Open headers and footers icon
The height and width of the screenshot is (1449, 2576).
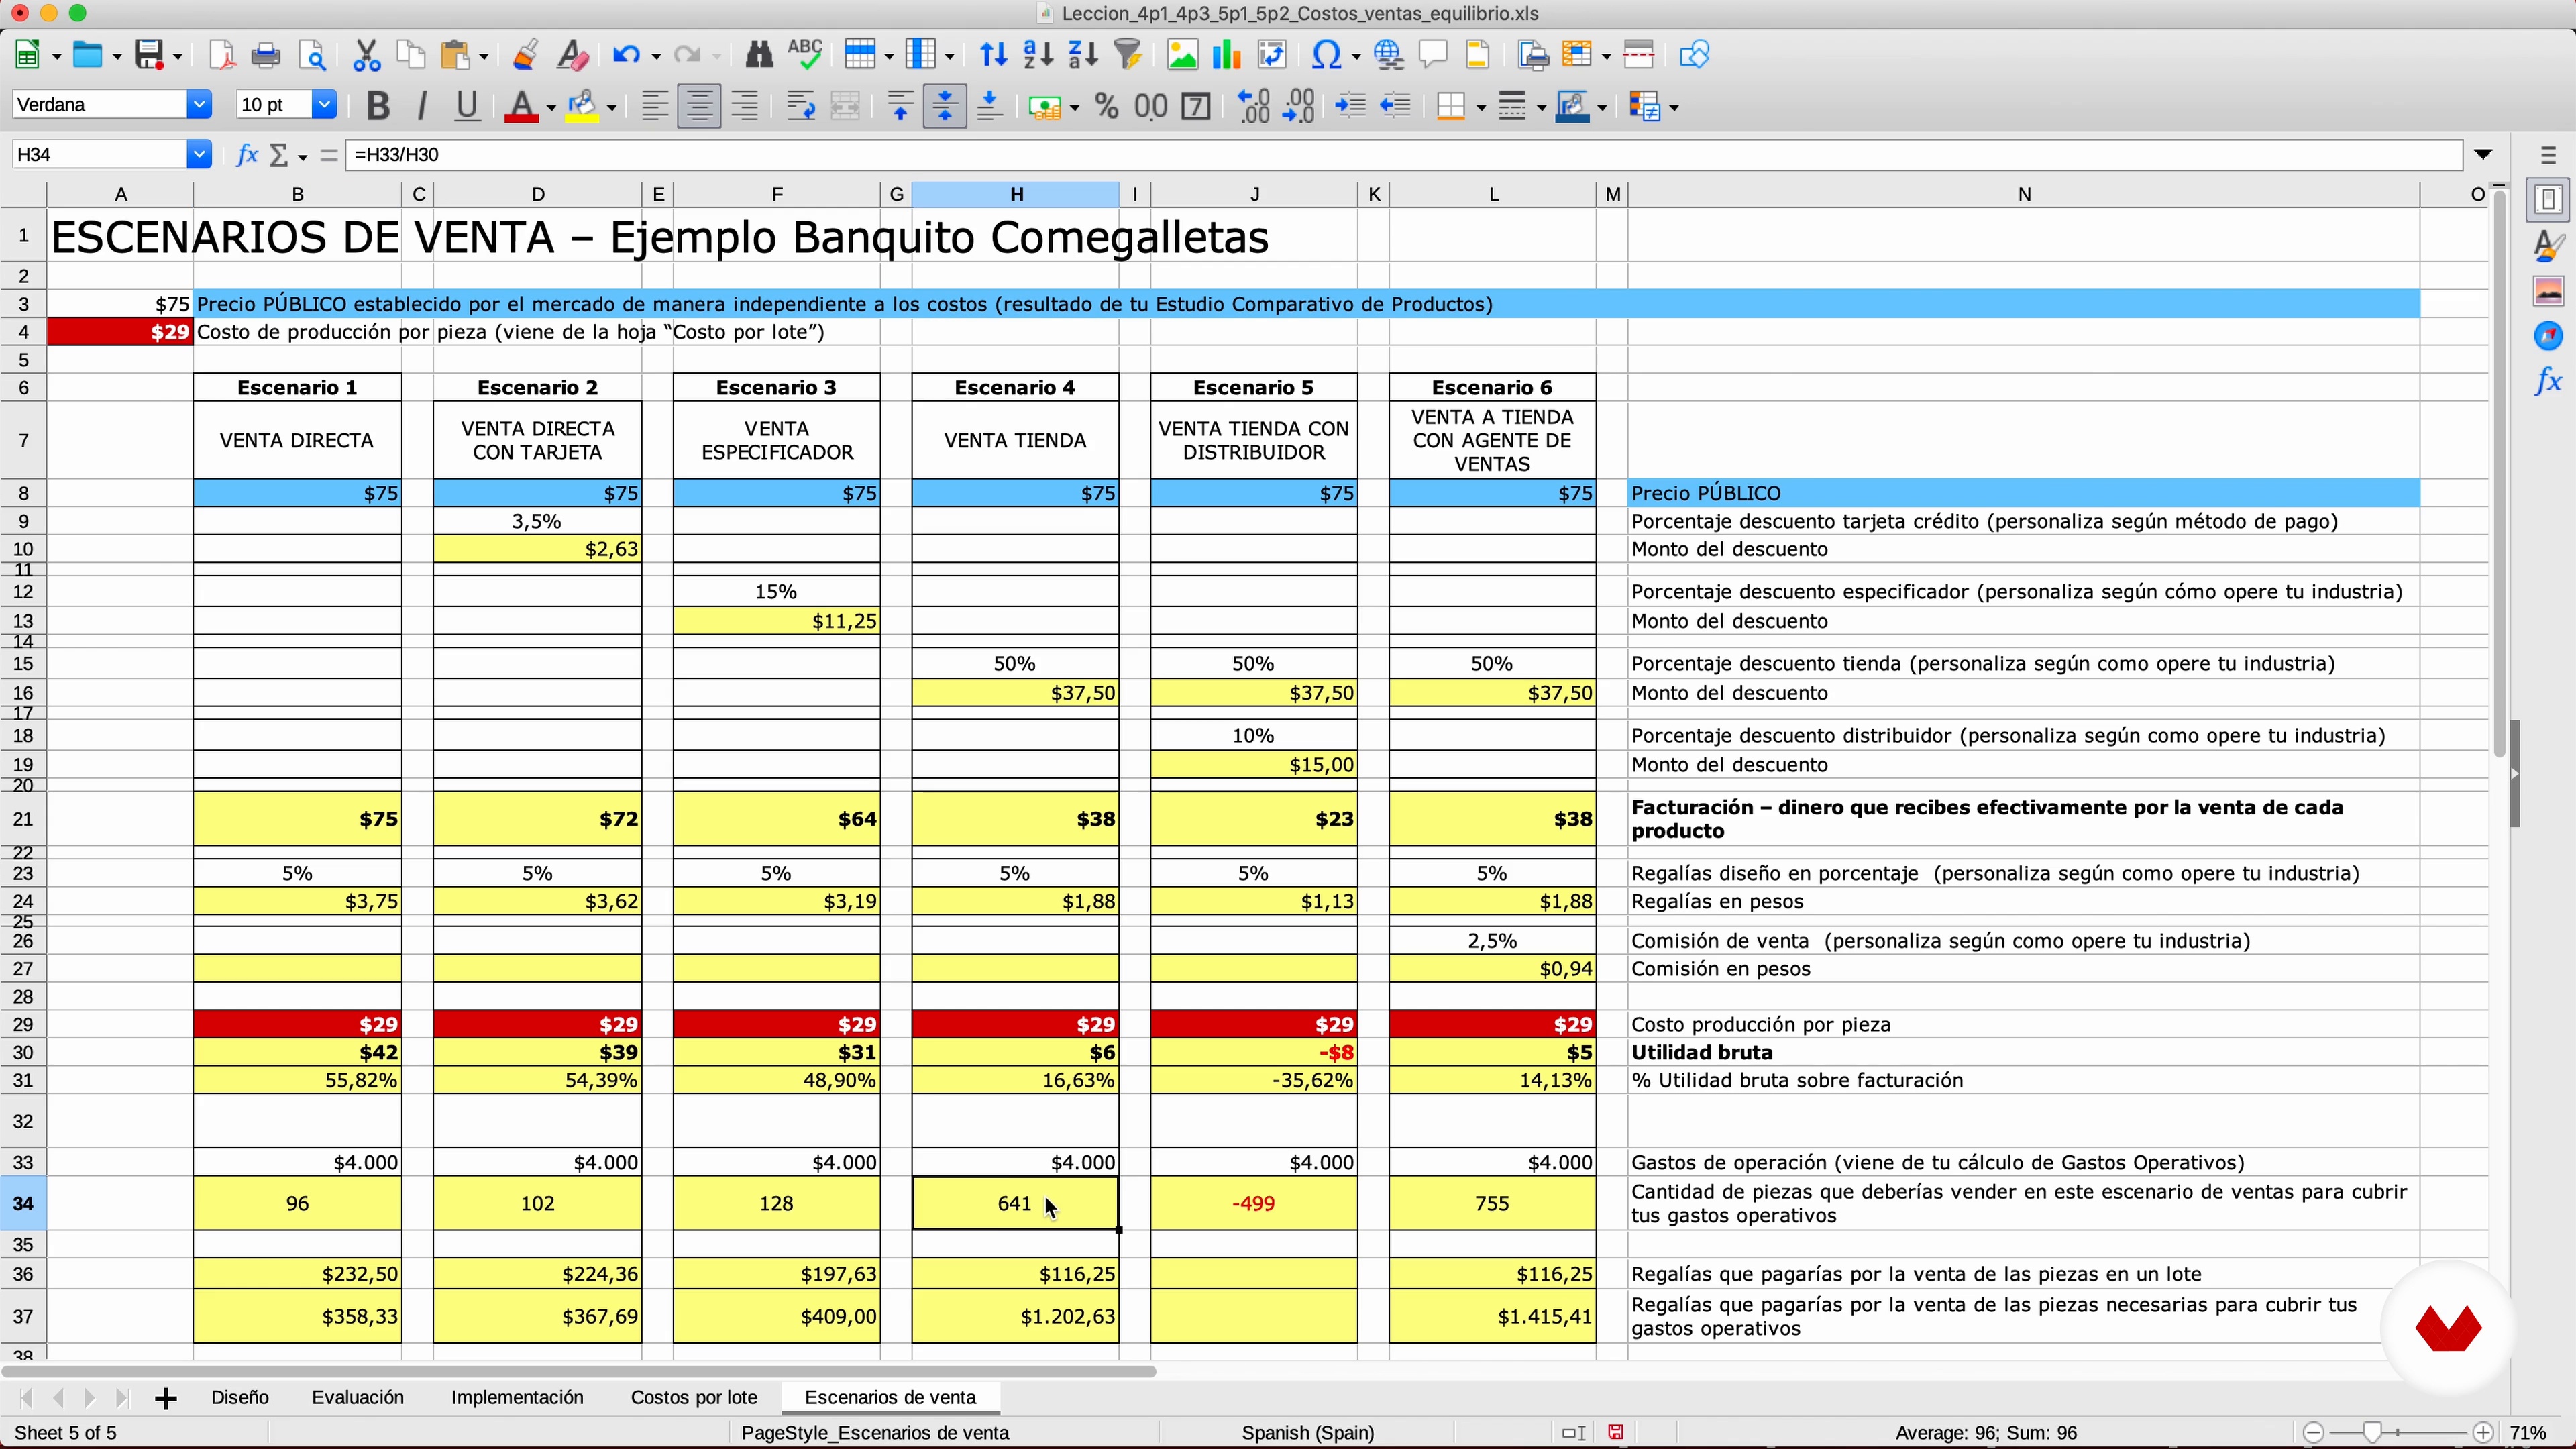pyautogui.click(x=1477, y=55)
